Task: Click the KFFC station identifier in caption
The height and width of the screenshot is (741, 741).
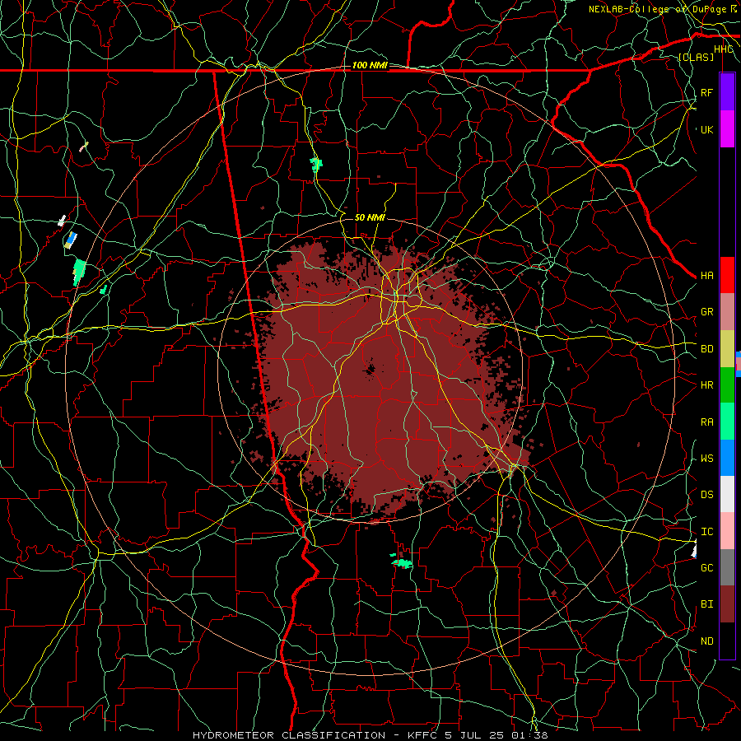Action: [x=423, y=735]
